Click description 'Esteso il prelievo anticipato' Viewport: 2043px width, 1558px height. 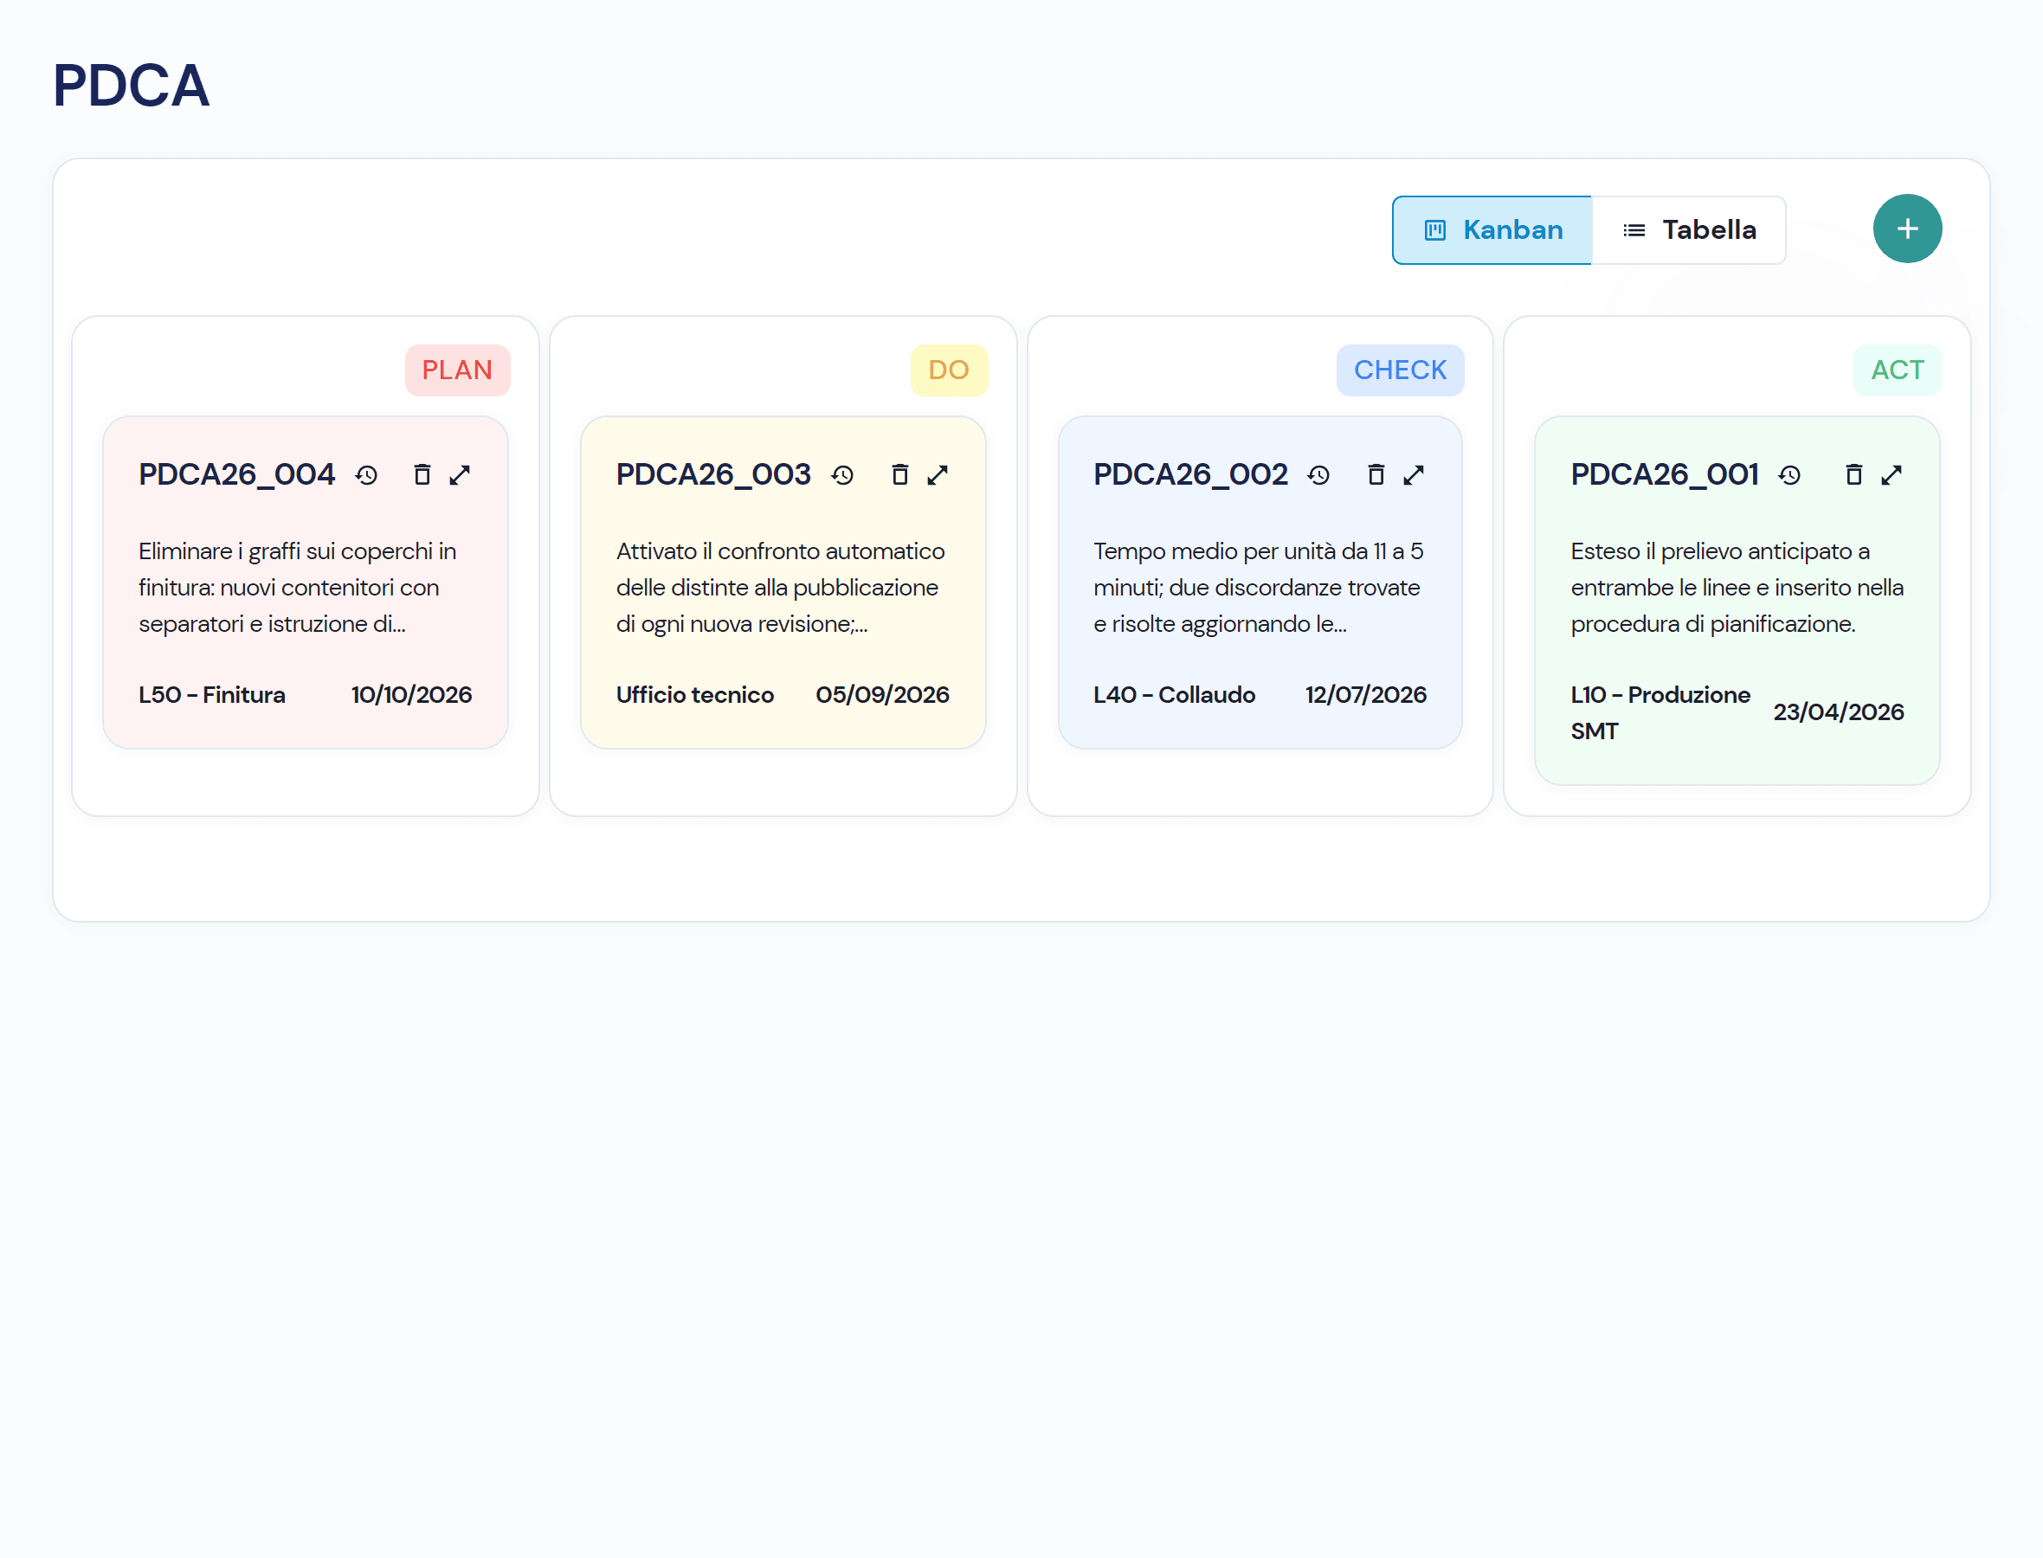pyautogui.click(x=1737, y=588)
